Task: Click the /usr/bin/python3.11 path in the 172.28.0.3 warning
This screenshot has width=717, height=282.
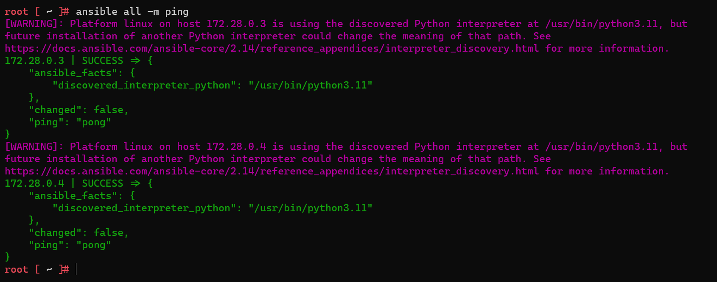Action: pyautogui.click(x=603, y=24)
